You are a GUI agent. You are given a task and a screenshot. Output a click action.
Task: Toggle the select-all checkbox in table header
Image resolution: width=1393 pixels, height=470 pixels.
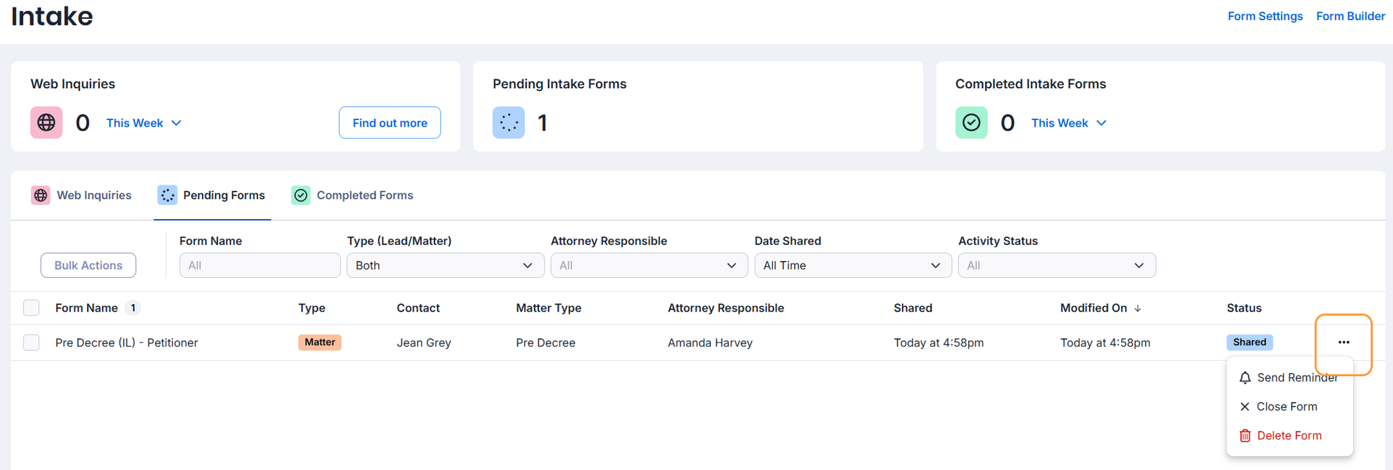point(31,308)
